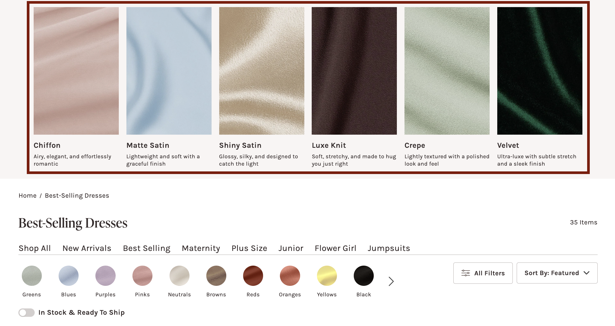Open the Velvet fabric thumbnail
The height and width of the screenshot is (326, 615).
coord(540,71)
